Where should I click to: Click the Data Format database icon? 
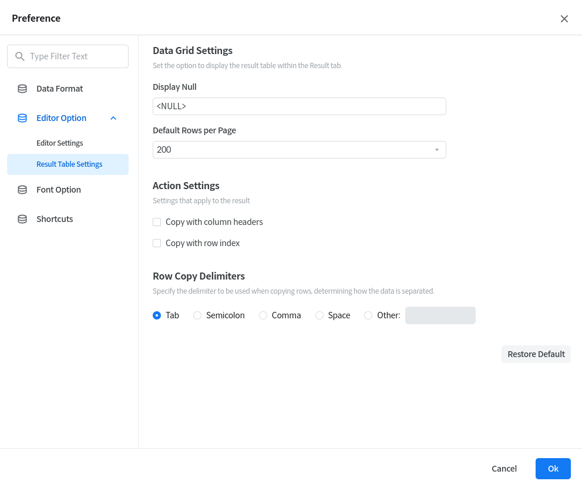[22, 89]
